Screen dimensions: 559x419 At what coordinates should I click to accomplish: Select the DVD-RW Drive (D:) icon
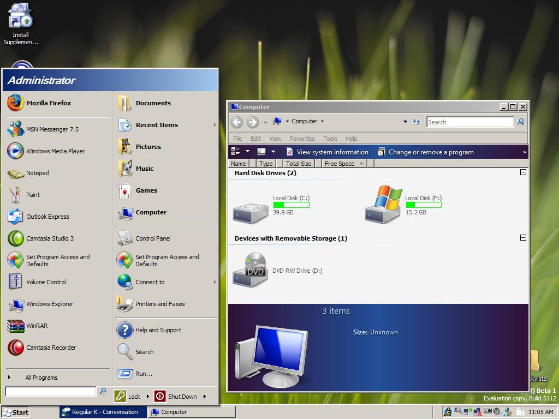pyautogui.click(x=250, y=270)
